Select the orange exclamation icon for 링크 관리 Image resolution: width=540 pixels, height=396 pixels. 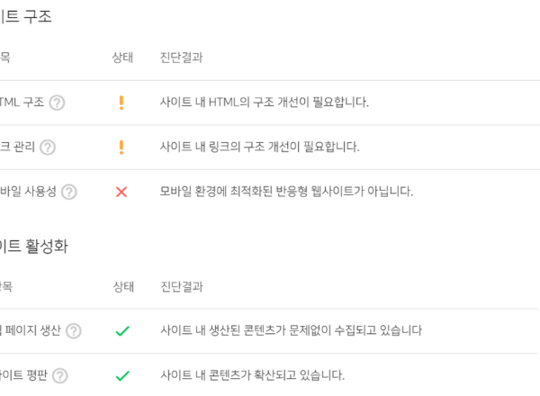point(121,148)
